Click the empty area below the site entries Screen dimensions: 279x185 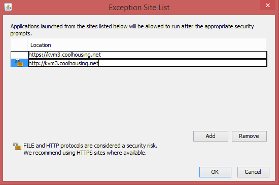pos(139,98)
